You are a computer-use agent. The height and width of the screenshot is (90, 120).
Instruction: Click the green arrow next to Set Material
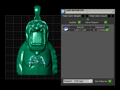110,81
